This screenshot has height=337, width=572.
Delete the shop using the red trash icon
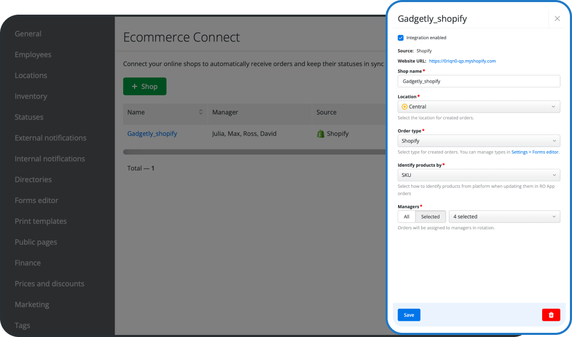pyautogui.click(x=551, y=314)
